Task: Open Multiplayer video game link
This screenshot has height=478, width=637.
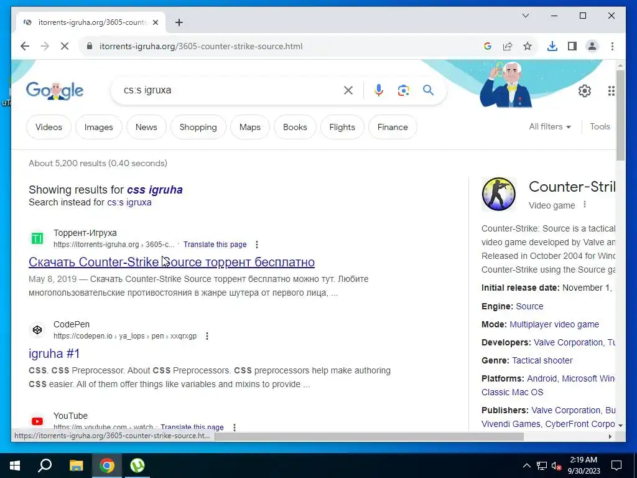Action: [554, 324]
